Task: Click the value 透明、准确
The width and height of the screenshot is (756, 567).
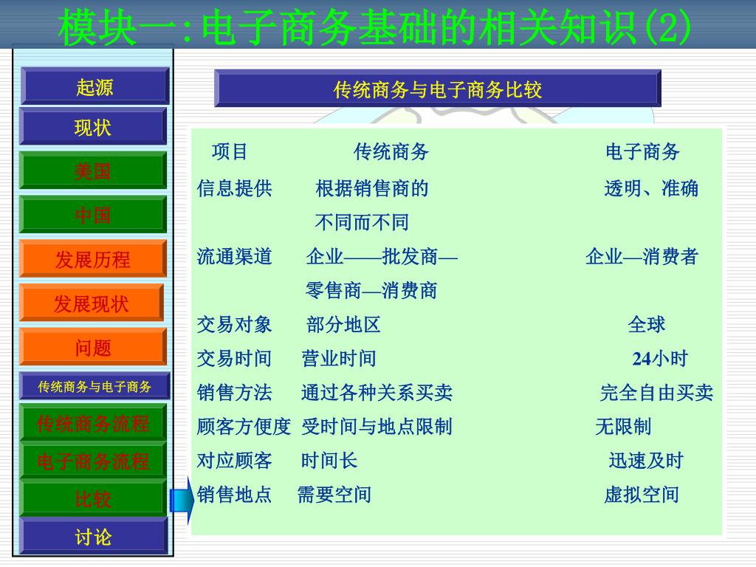Action: [x=651, y=188]
